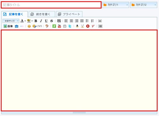159x116 pixels.
Task: Insert a Twitter tweet
Action: tap(70, 26)
